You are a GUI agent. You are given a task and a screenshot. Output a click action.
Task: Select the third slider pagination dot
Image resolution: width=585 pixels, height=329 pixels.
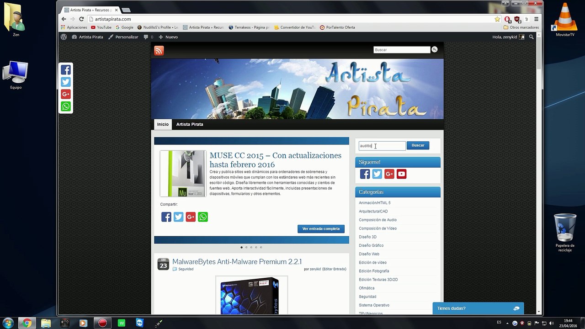tap(251, 247)
